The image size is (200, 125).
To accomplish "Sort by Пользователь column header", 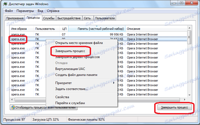I will pos(47,29).
